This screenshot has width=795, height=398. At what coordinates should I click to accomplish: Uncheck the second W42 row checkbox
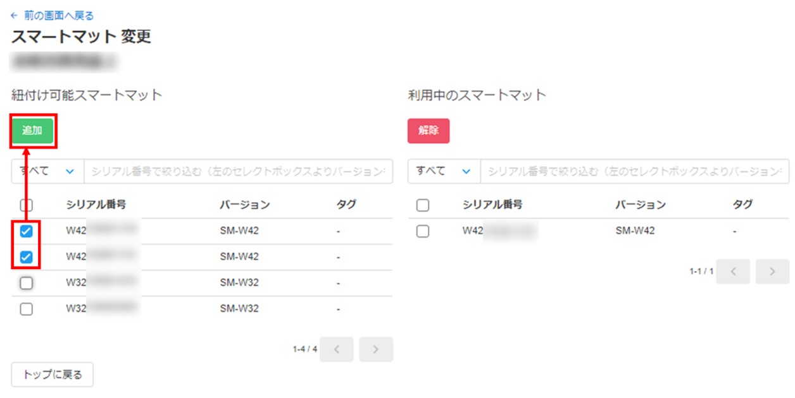pos(27,257)
